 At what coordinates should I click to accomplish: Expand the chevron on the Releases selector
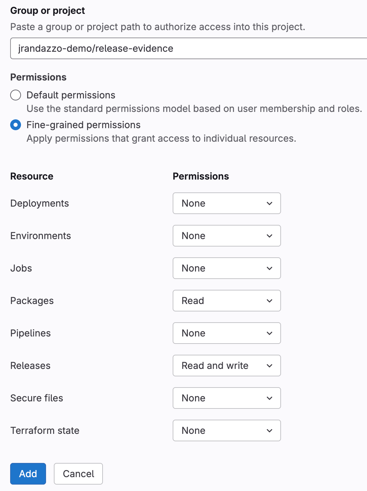pyautogui.click(x=269, y=366)
